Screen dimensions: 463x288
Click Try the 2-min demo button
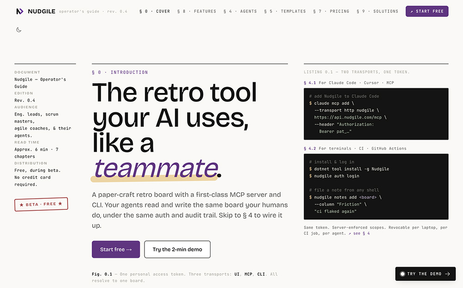pyautogui.click(x=177, y=249)
